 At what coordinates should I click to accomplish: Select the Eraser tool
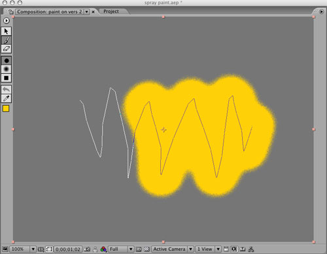[6, 49]
